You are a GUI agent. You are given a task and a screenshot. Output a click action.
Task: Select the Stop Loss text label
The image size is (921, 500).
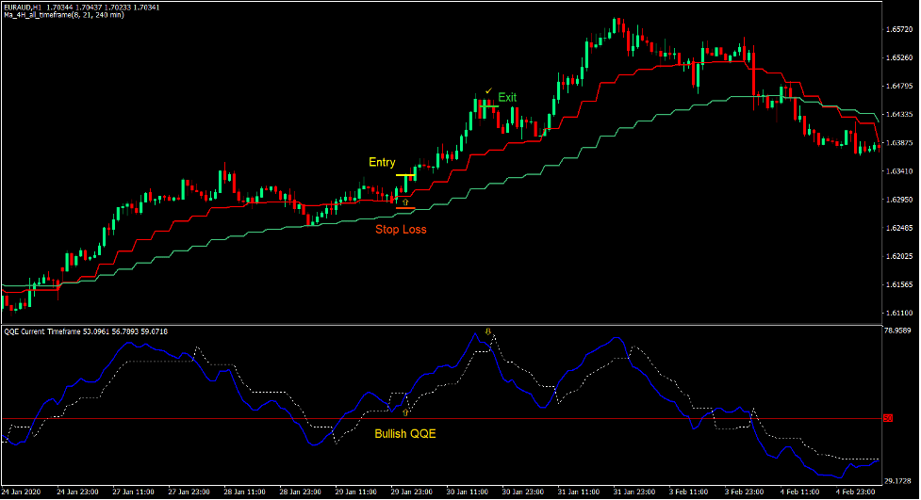pos(401,229)
